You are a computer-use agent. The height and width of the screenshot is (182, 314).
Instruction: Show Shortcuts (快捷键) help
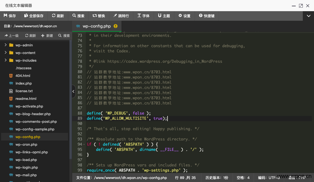point(207,16)
